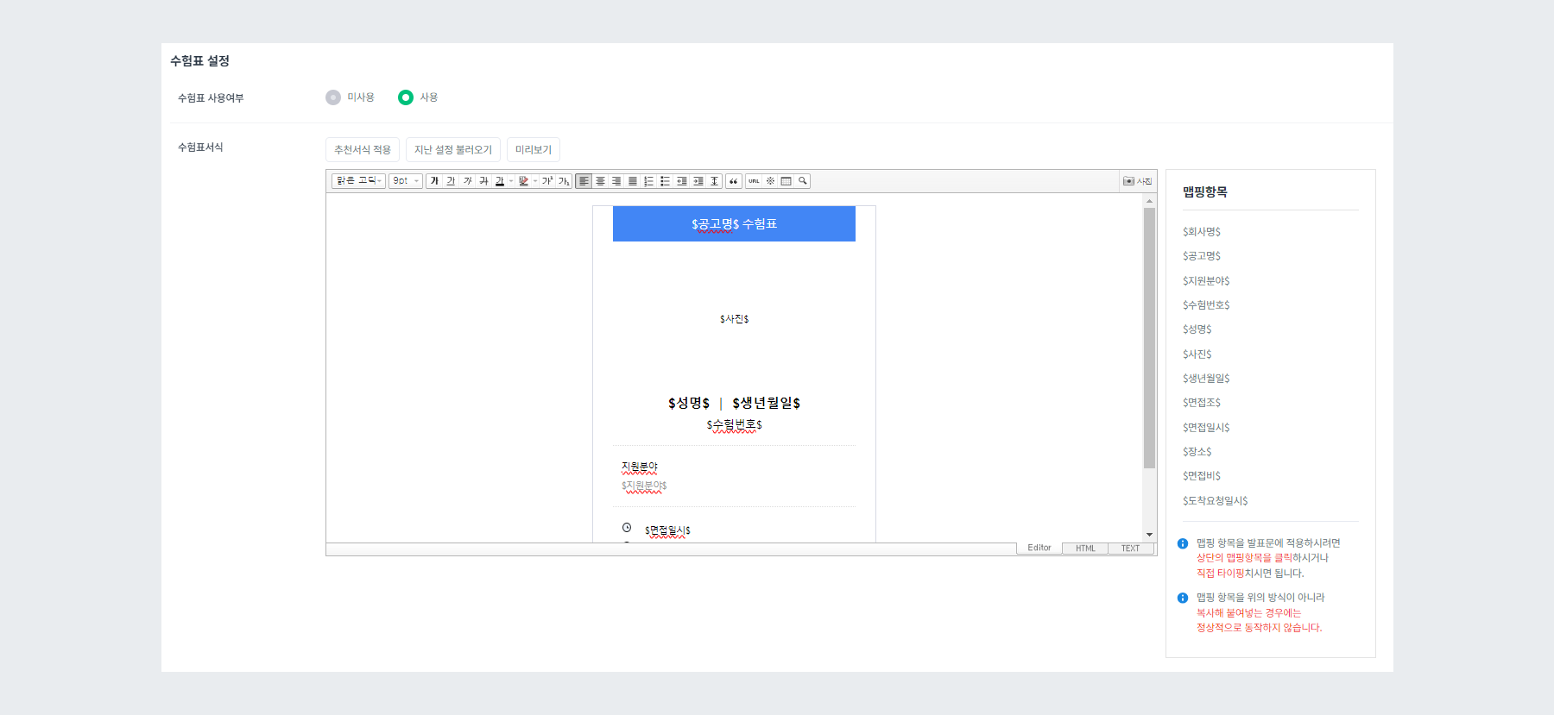Viewport: 1554px width, 715px height.
Task: Align text left
Action: 584,181
